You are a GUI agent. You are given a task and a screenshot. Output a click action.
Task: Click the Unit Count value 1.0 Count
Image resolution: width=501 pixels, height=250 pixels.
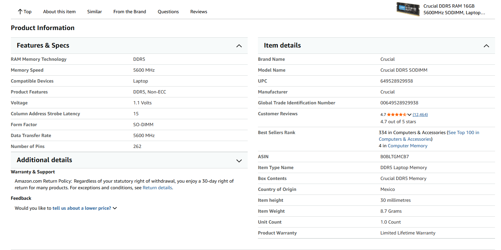[391, 222]
